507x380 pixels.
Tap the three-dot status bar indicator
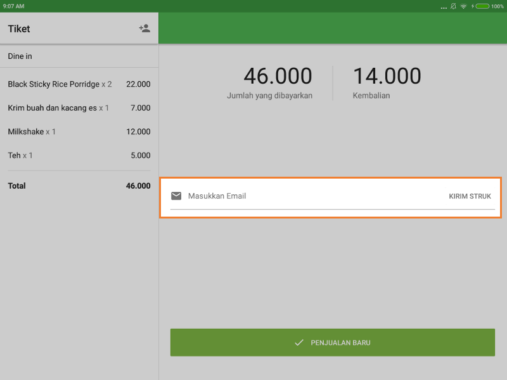click(x=443, y=6)
